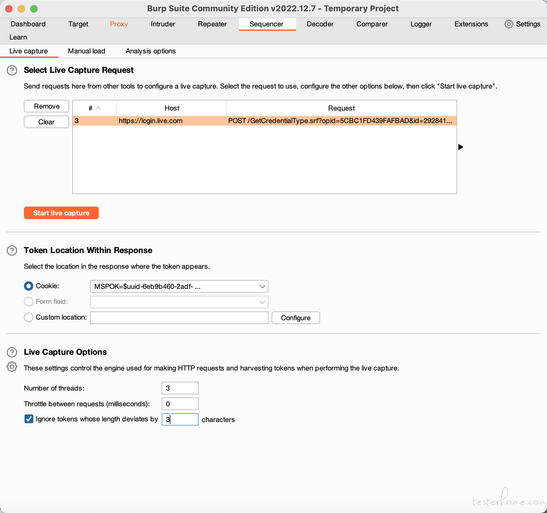The image size is (547, 513).
Task: Open the Extensions tab
Action: tap(471, 24)
